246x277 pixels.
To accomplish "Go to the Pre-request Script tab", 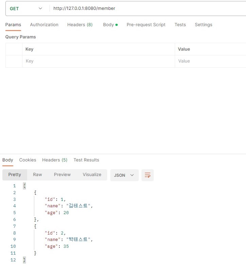I will [146, 25].
